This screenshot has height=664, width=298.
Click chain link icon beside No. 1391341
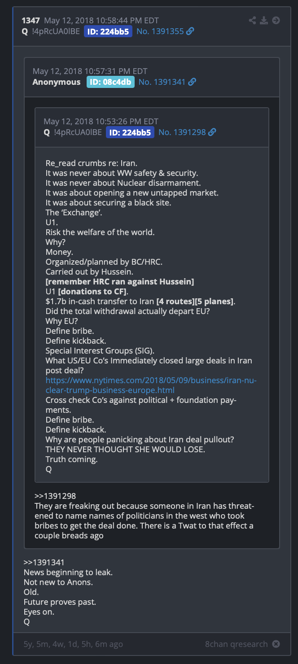pos(192,82)
